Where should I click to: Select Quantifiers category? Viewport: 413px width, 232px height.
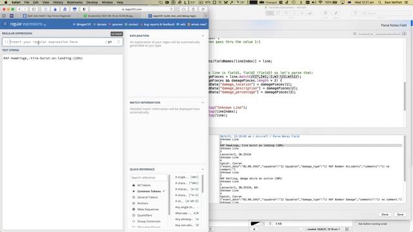[x=142, y=215]
